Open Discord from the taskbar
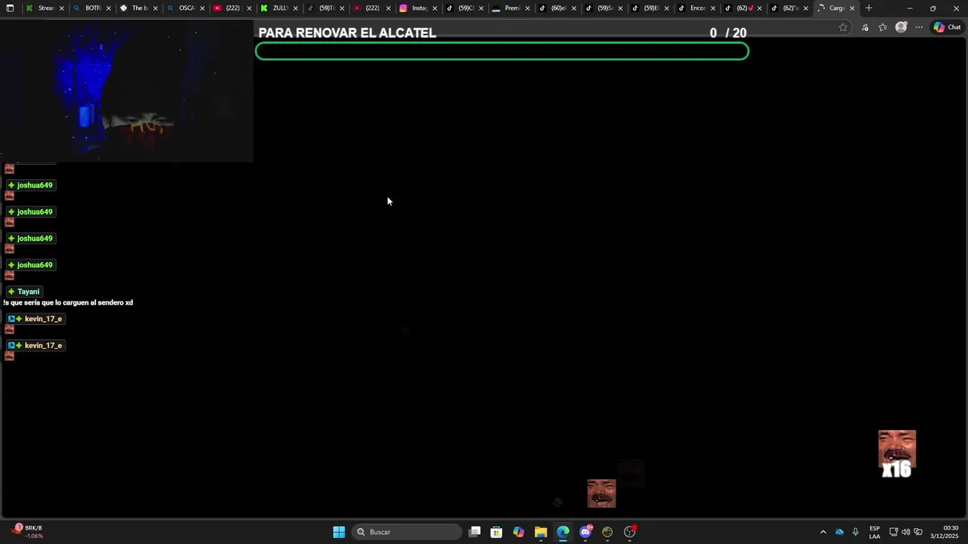The height and width of the screenshot is (544, 968). 585,532
